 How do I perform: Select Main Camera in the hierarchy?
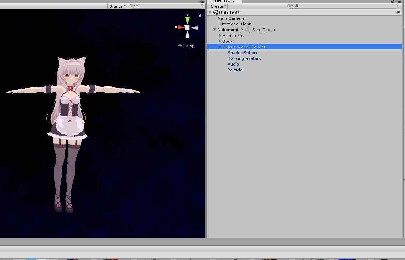pos(231,18)
